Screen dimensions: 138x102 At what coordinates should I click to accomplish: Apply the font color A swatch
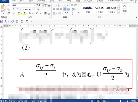point(25,13)
